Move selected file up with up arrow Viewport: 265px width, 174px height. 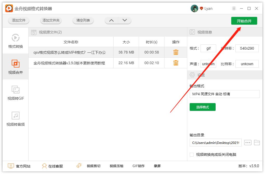tap(111, 20)
